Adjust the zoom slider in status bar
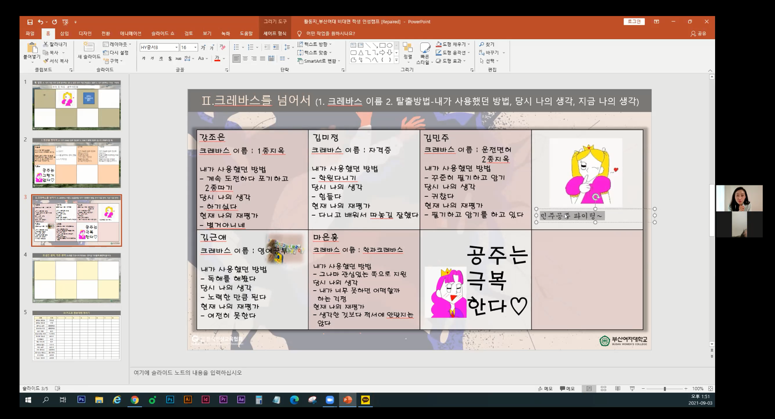This screenshot has width=775, height=419. coord(665,388)
